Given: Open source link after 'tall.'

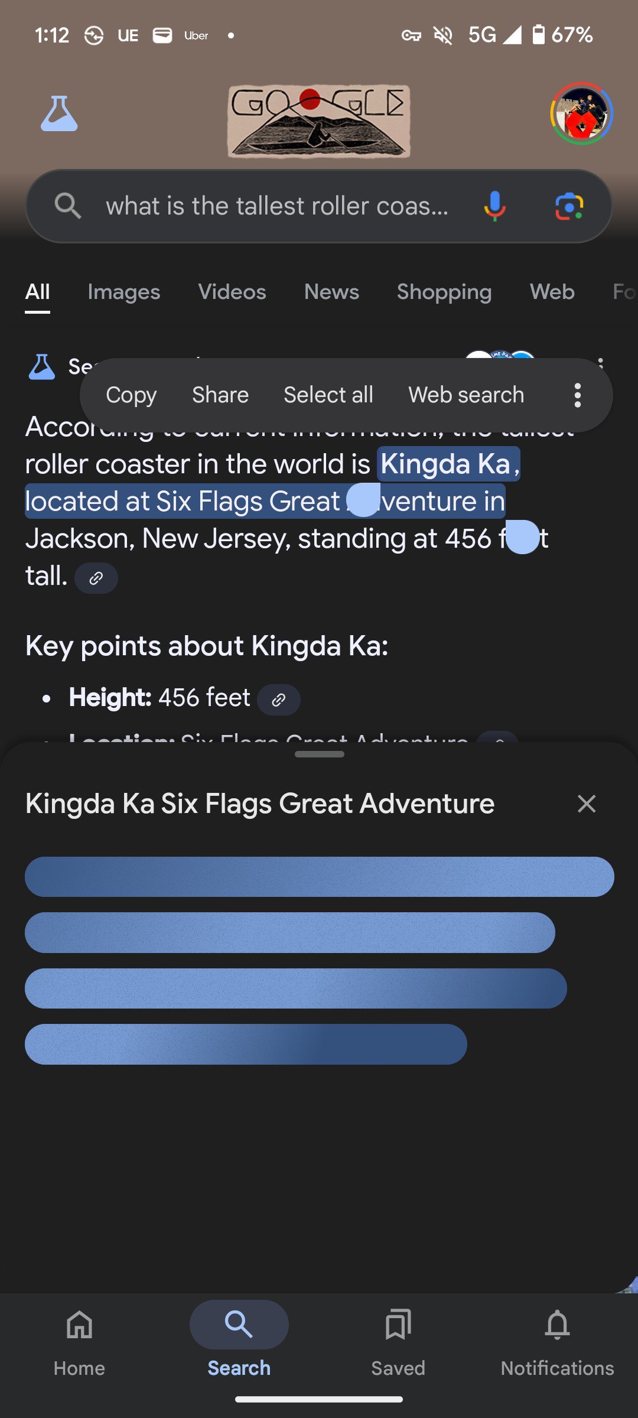Looking at the screenshot, I should (x=96, y=578).
